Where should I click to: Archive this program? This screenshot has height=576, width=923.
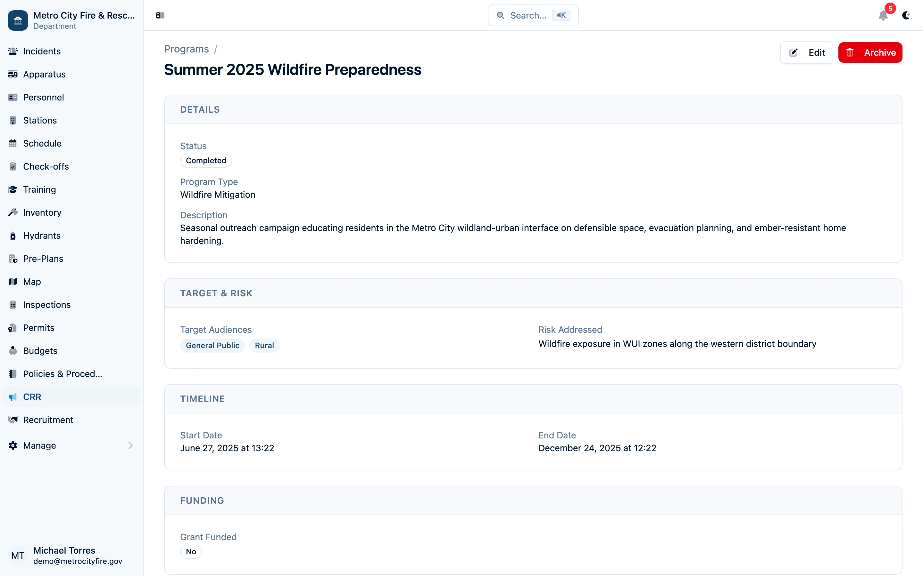[x=870, y=52]
